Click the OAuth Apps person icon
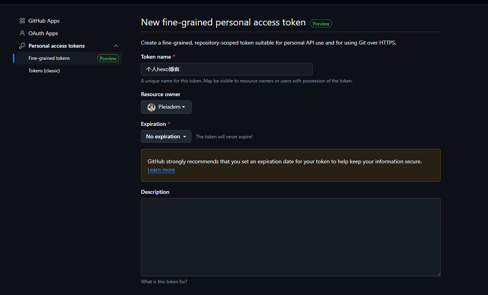 [x=22, y=33]
